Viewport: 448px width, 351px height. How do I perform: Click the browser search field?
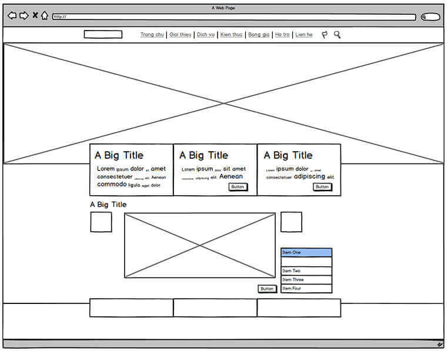430,17
